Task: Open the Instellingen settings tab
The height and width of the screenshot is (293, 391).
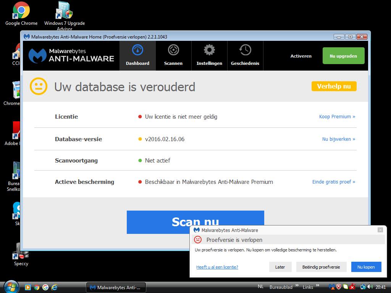Action: coord(209,56)
